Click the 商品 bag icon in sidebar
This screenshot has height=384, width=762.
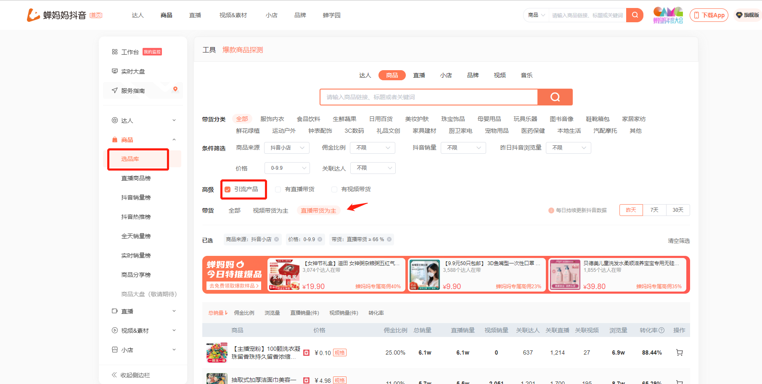click(114, 140)
